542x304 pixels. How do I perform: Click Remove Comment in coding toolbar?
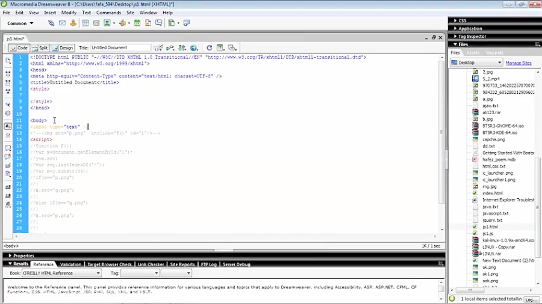point(8,156)
